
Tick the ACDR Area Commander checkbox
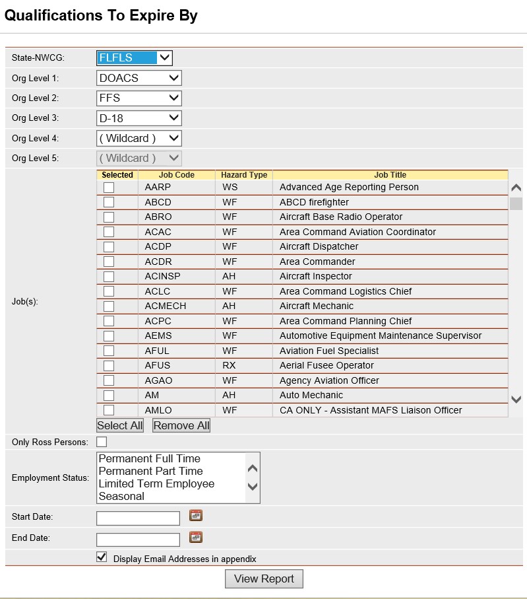[109, 262]
